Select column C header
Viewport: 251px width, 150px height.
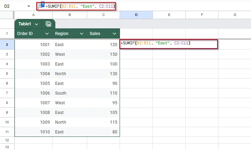point(103,15)
